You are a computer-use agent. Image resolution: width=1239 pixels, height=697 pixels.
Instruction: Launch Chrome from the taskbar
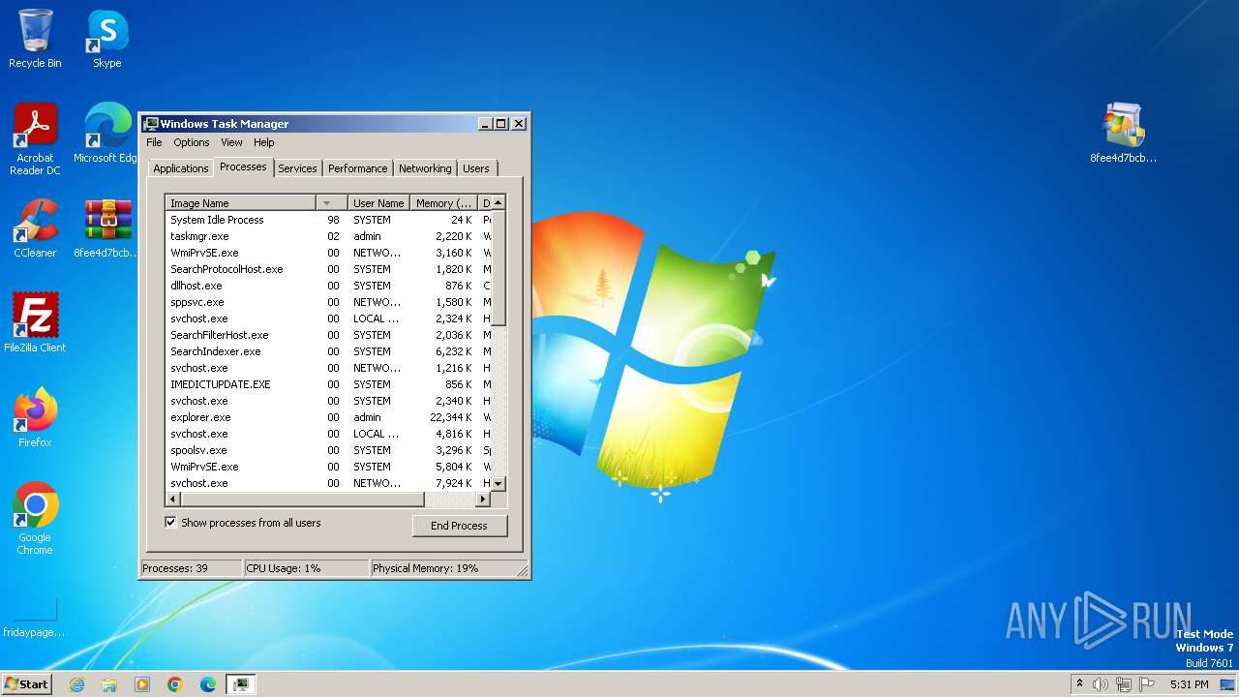(x=175, y=684)
